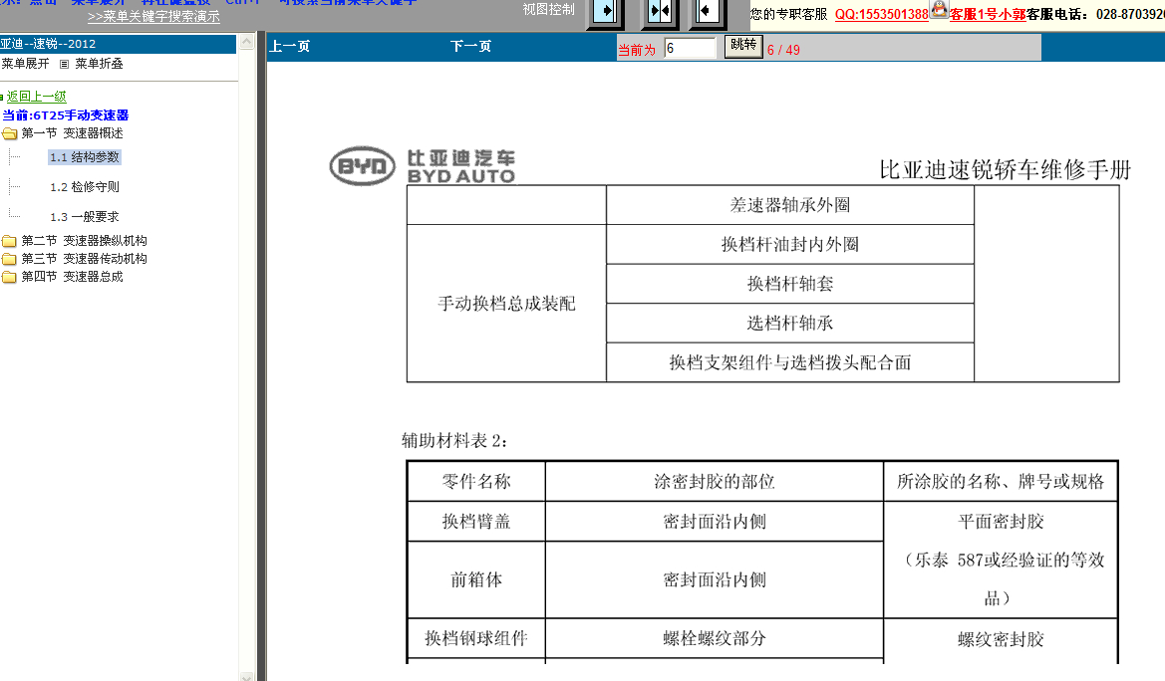Click the 选档杆轴承 table cell
This screenshot has width=1165, height=681.
click(790, 323)
